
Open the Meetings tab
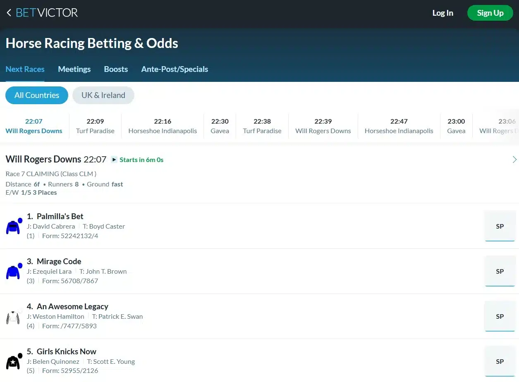[x=74, y=69]
